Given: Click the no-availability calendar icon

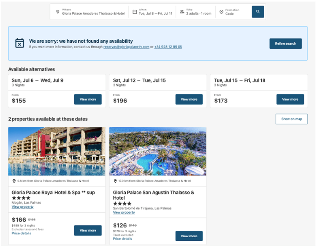Looking at the screenshot, I should tap(20, 43).
